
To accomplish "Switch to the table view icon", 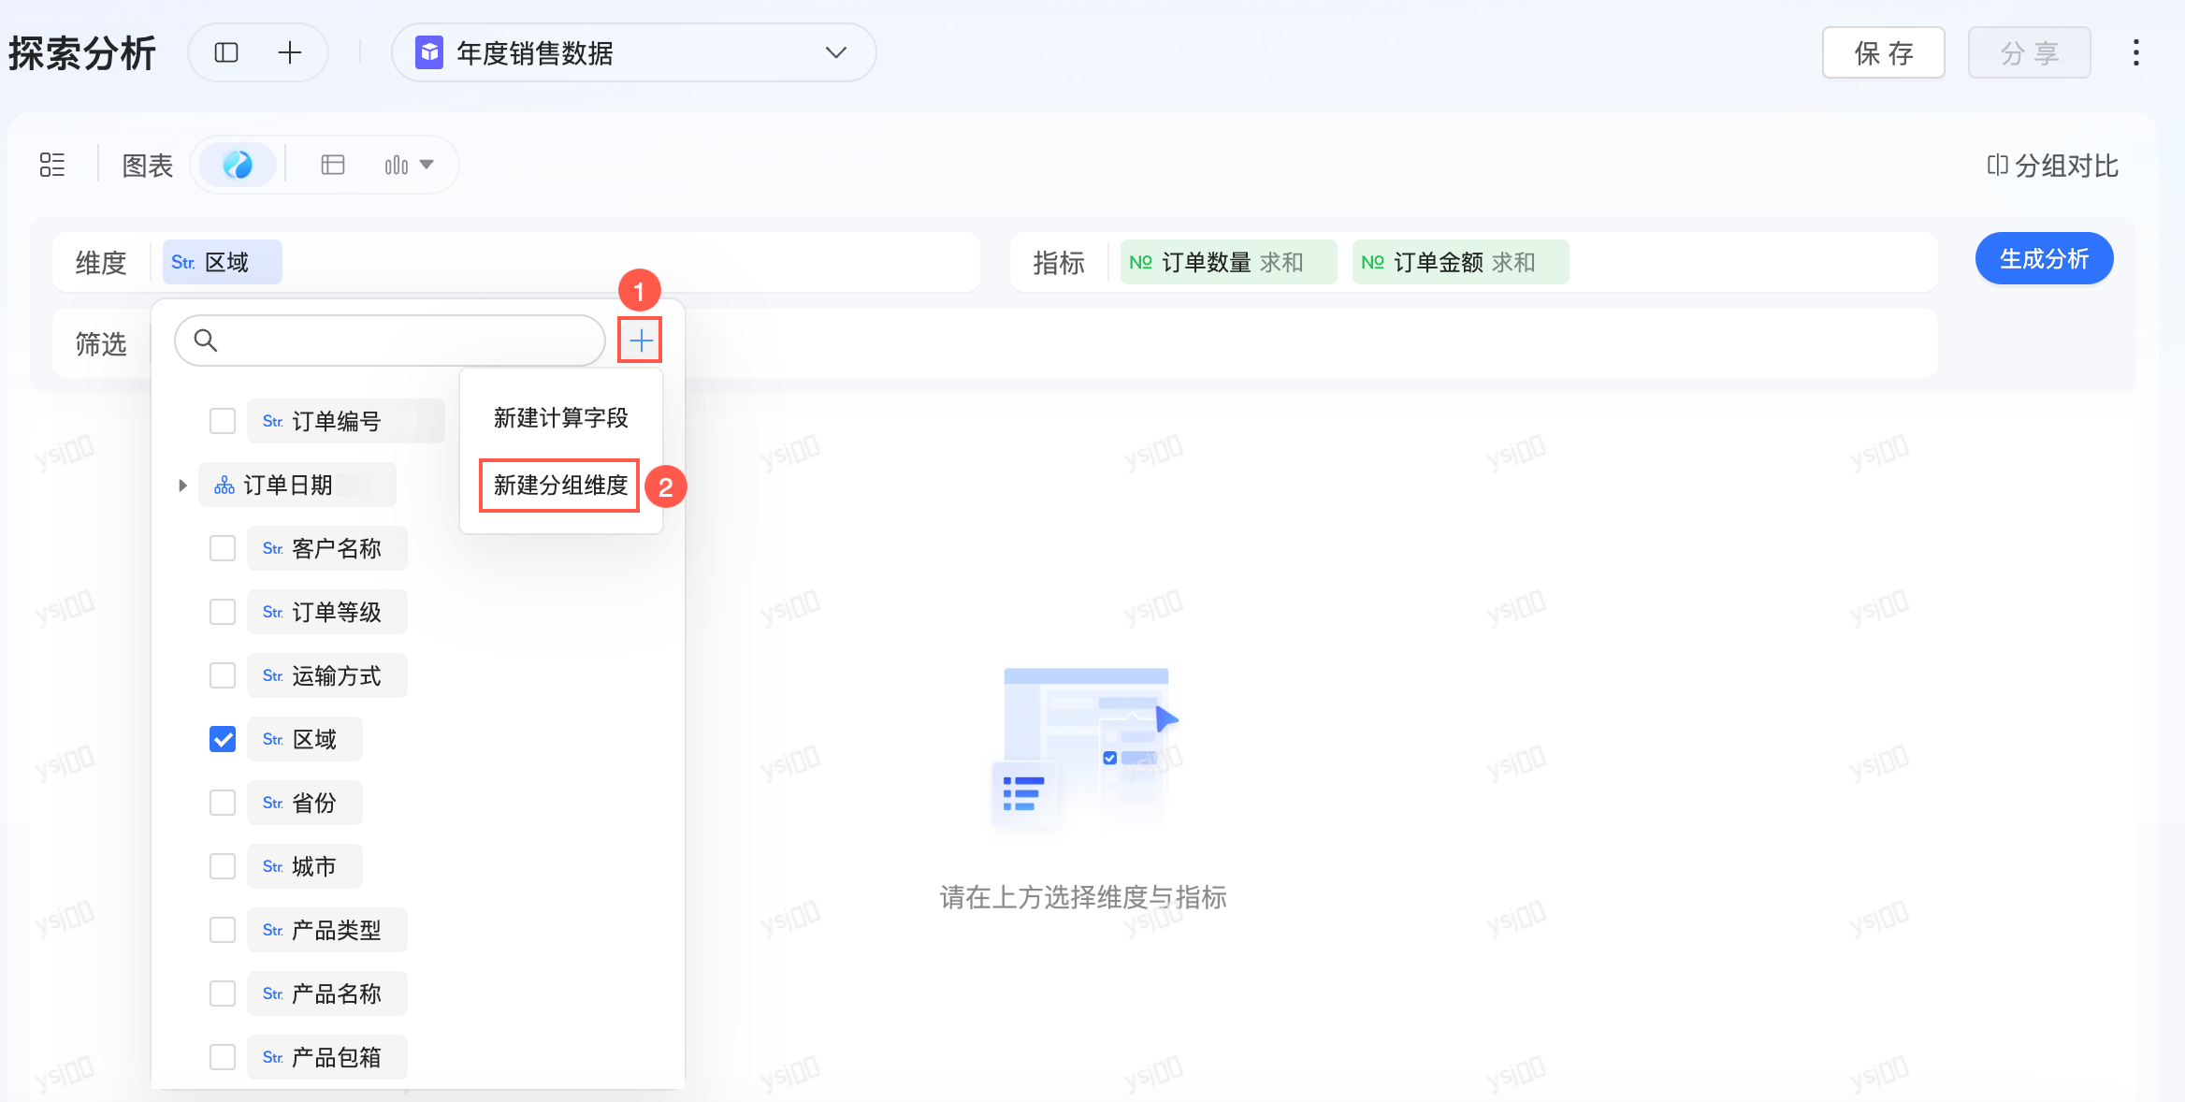I will coord(333,165).
